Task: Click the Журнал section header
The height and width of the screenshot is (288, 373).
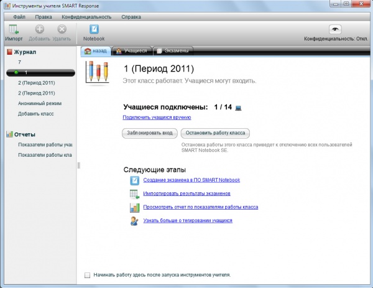Action: click(25, 52)
